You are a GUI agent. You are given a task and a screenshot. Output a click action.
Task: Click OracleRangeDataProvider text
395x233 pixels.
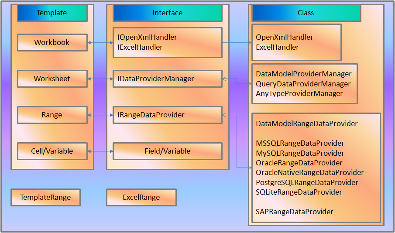299,163
